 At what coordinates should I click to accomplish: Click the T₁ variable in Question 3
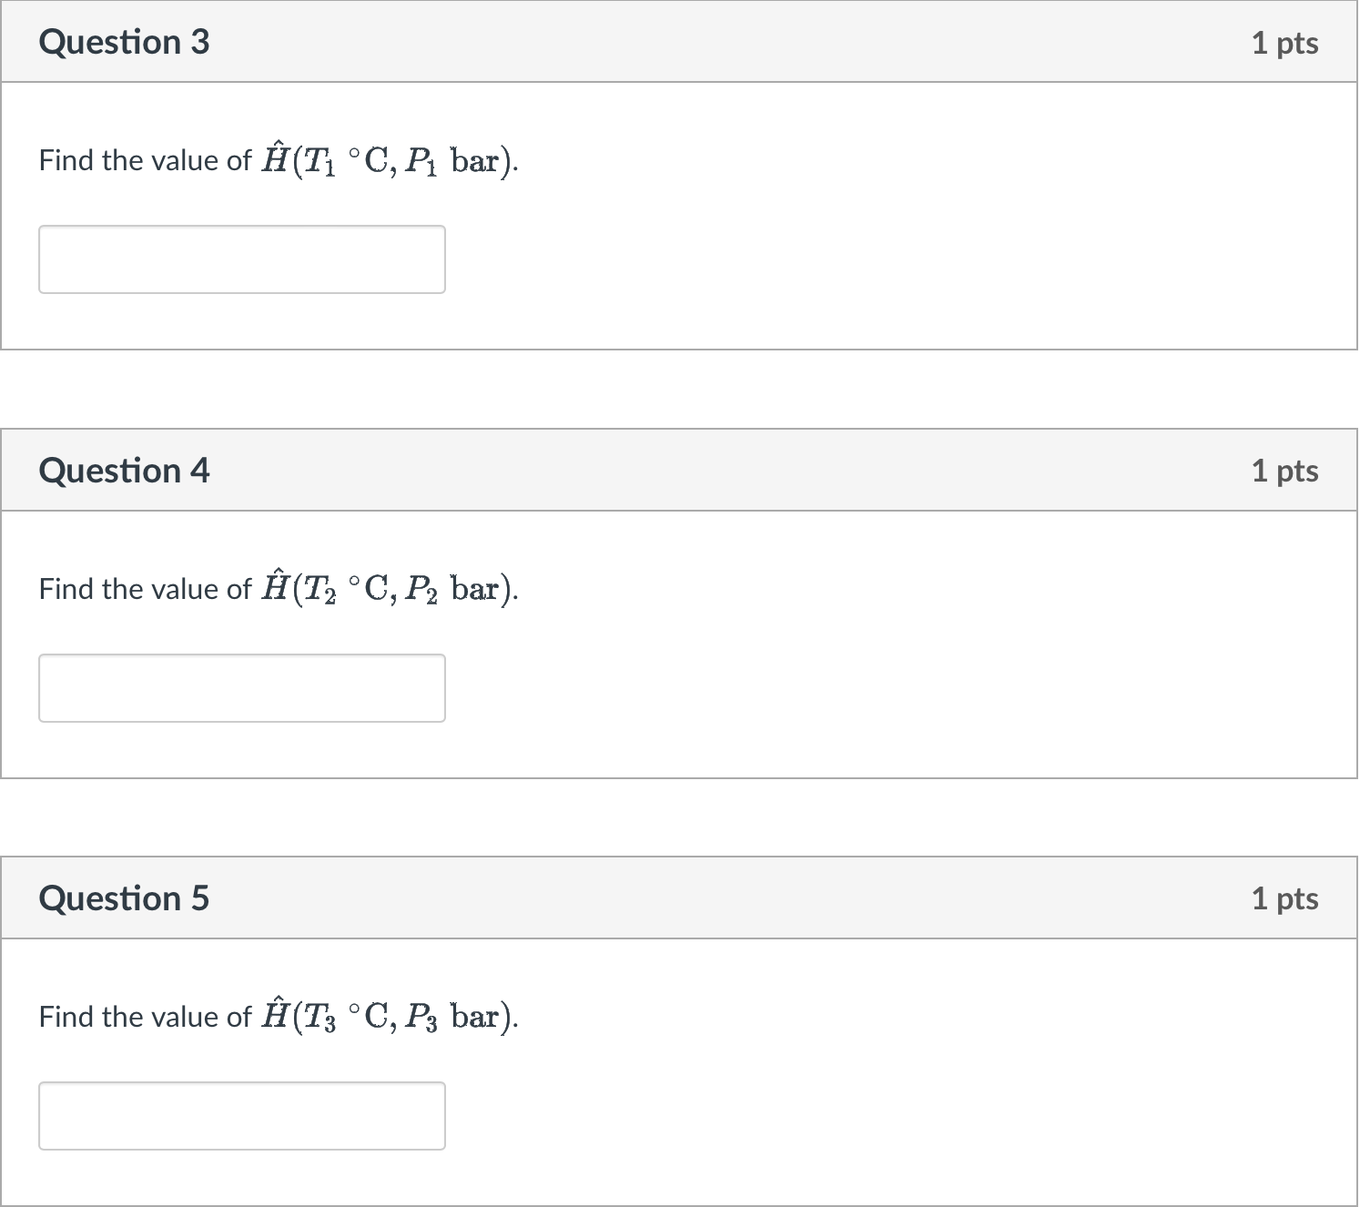click(x=319, y=161)
